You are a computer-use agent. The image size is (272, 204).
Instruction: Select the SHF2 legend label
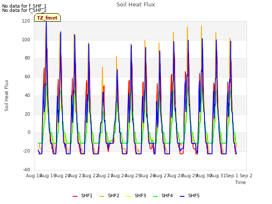[113, 195]
